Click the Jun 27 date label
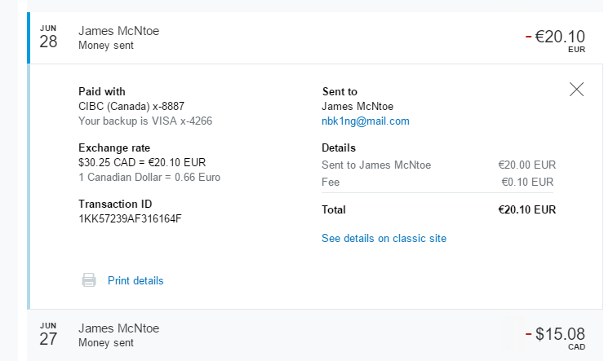 click(x=49, y=335)
